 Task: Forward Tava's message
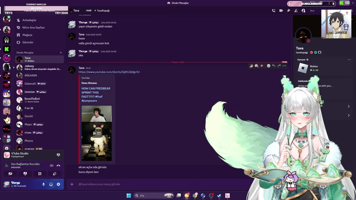279,66
